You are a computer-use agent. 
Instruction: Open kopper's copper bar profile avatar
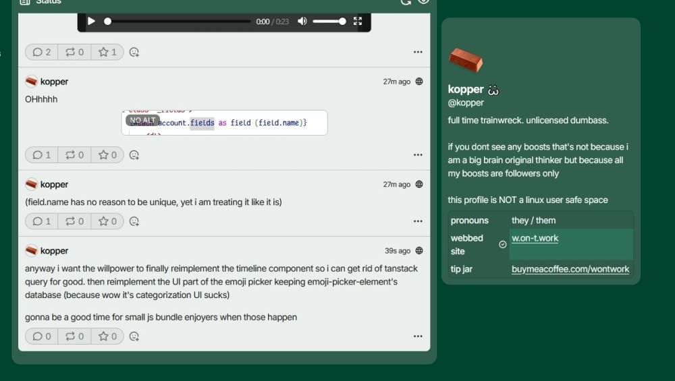coord(465,60)
